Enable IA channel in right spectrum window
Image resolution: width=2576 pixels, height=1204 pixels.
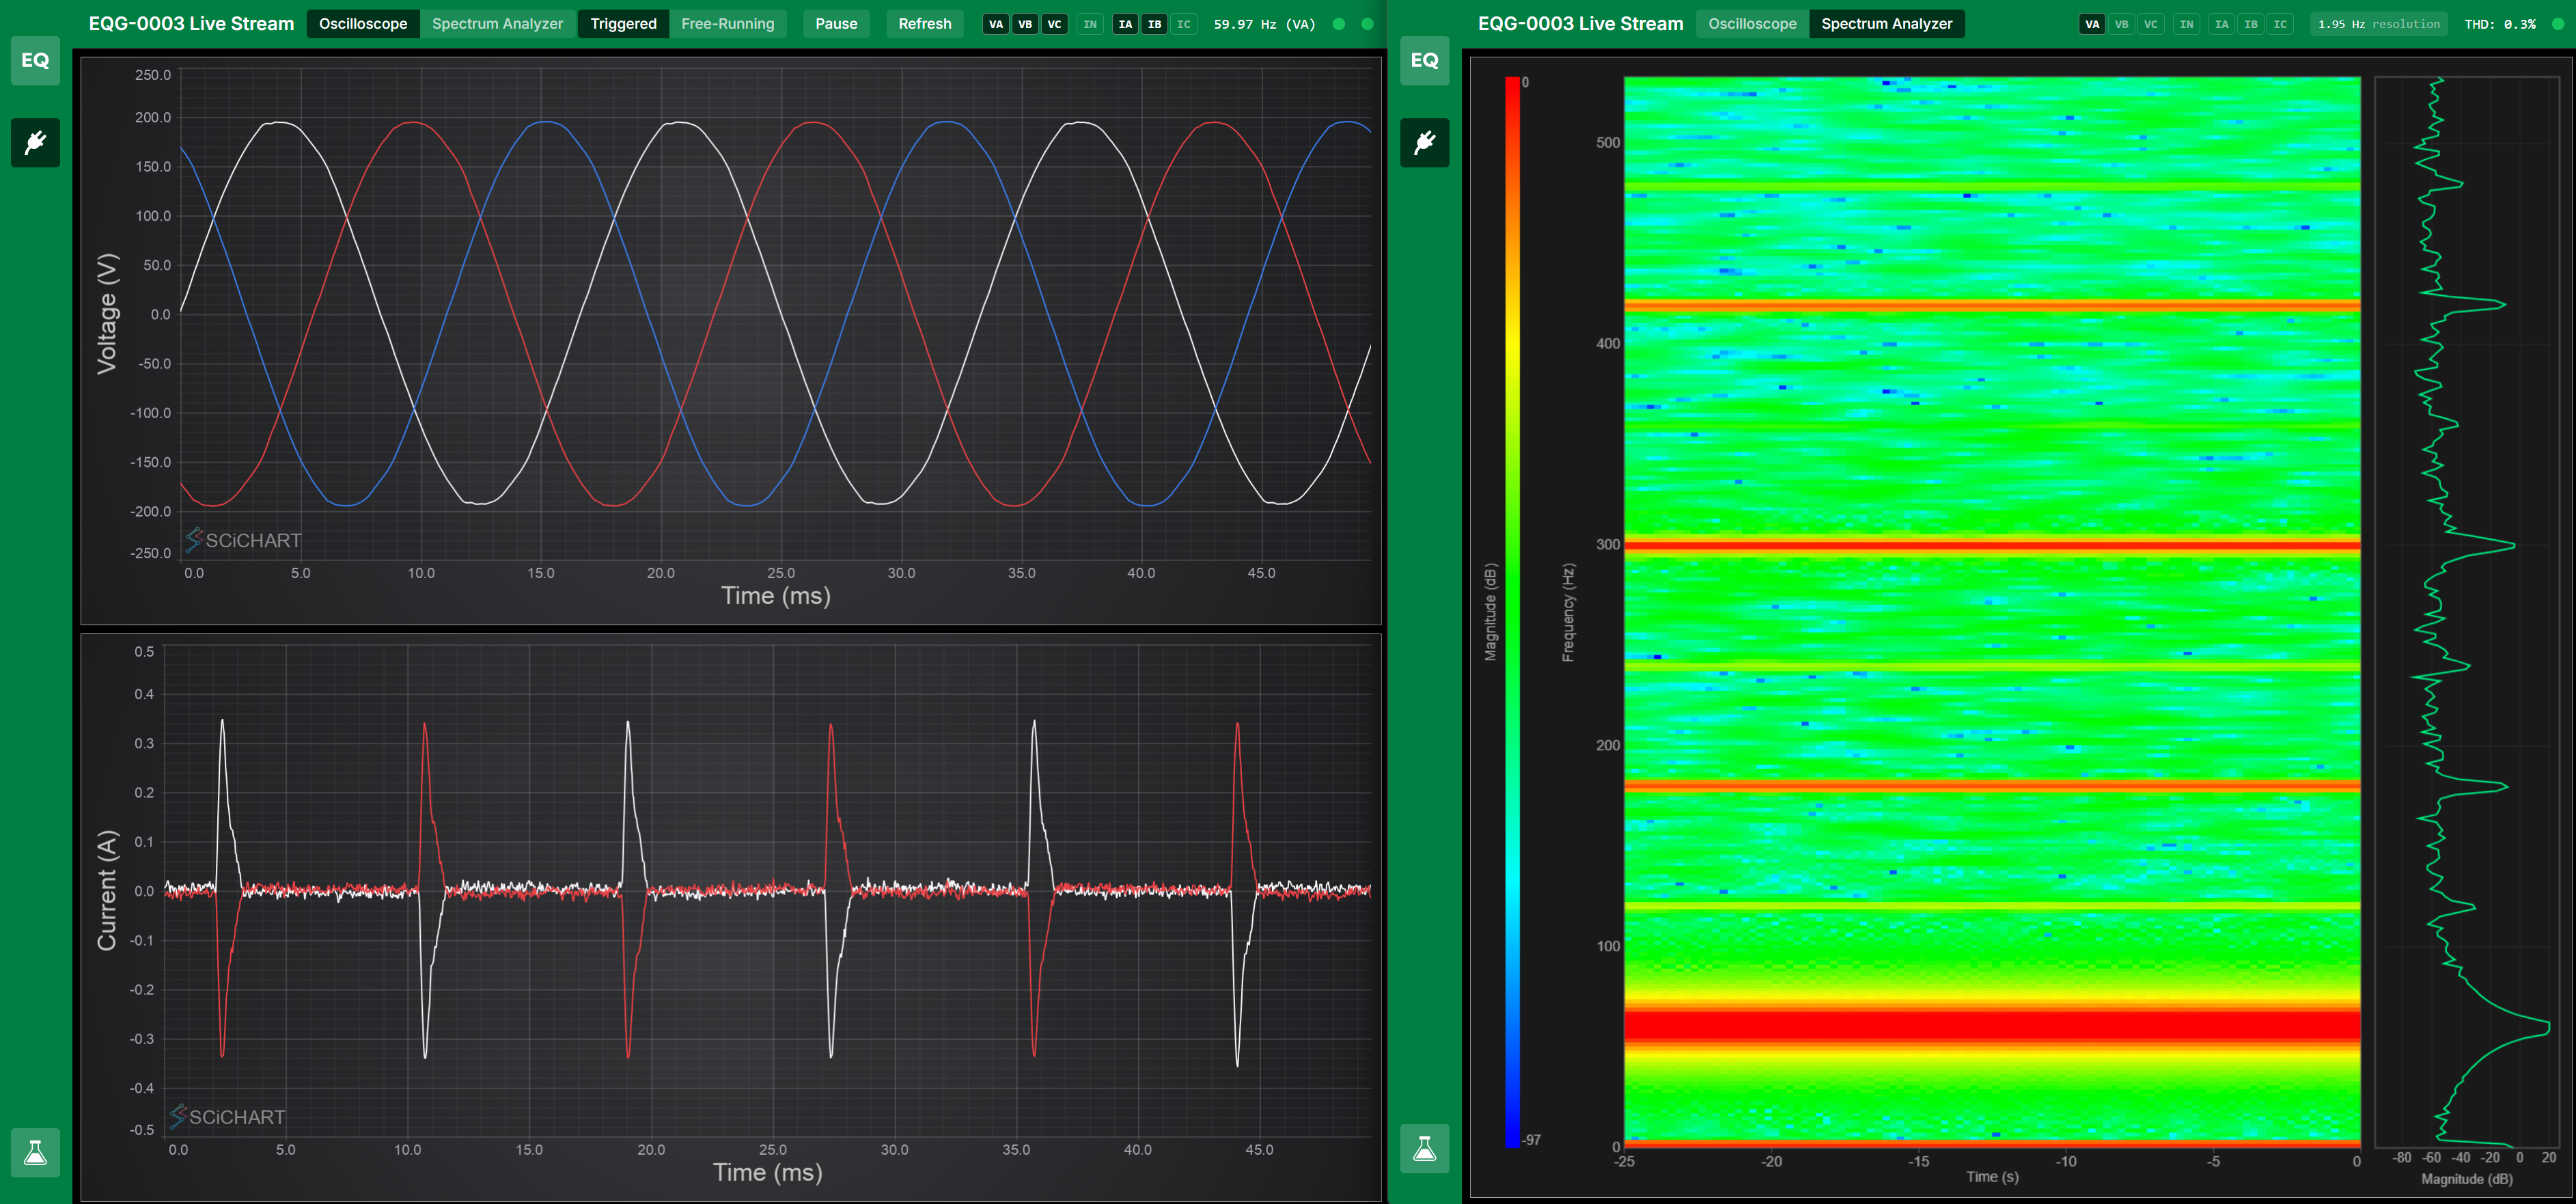[x=2222, y=24]
